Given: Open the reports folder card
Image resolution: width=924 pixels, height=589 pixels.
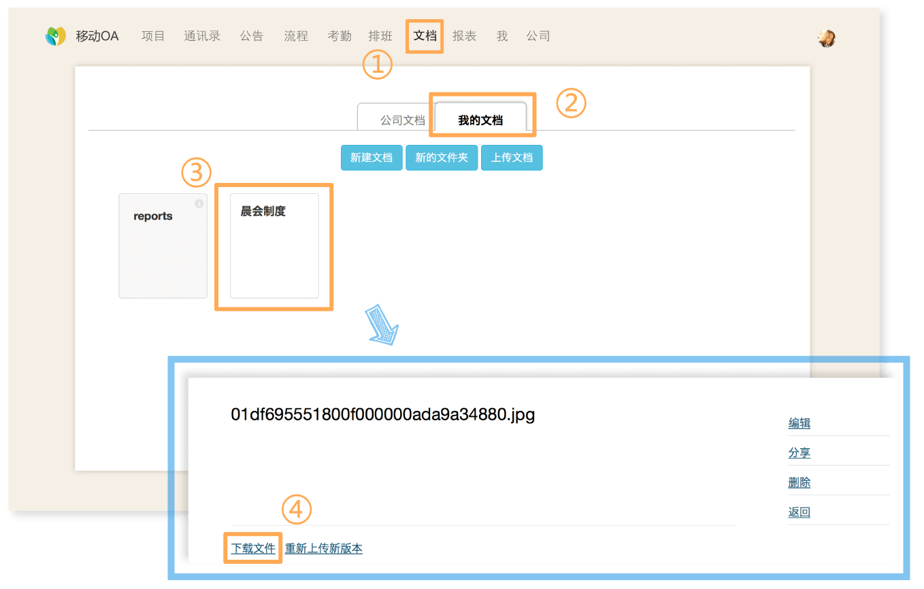Looking at the screenshot, I should 163,246.
